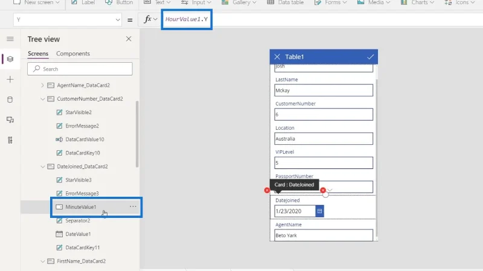Click the form's submit checkmark icon
The image size is (483, 271).
pyautogui.click(x=370, y=57)
